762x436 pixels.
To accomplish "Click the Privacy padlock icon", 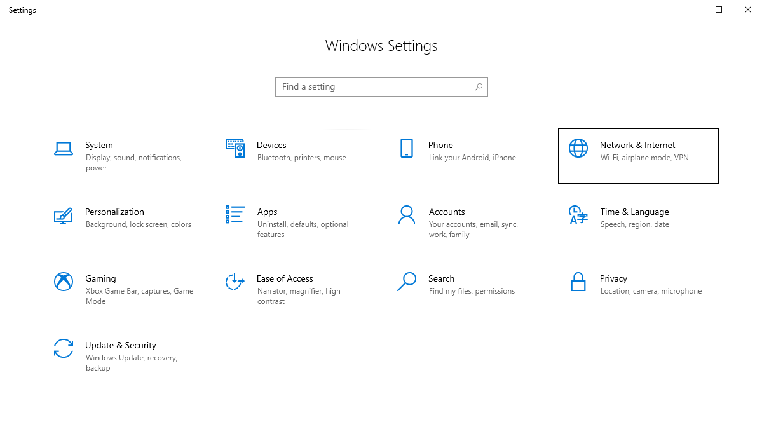I will point(578,282).
